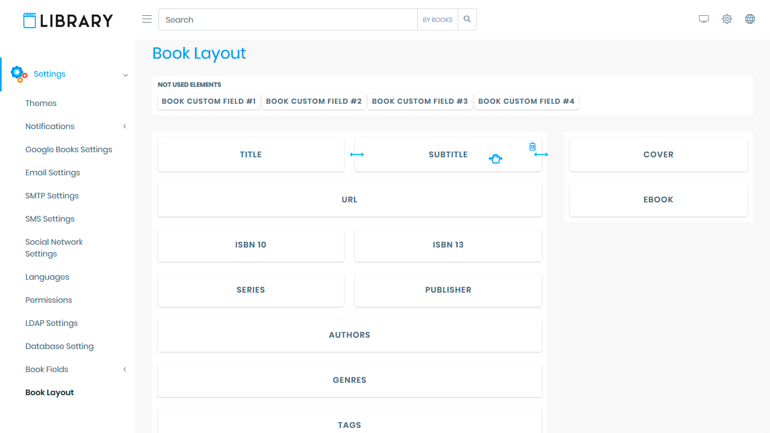
Task: Click the Library logo
Action: click(68, 21)
